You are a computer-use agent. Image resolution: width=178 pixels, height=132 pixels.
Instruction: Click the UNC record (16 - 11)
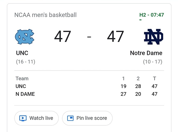[x=26, y=62]
